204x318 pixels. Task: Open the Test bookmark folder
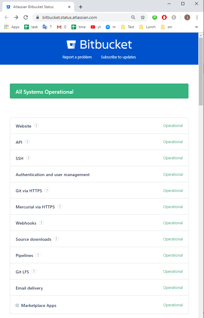point(128,27)
